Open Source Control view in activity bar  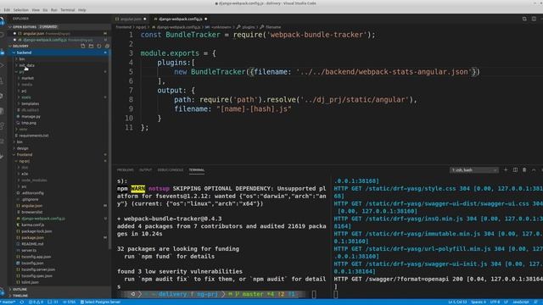[2, 53]
